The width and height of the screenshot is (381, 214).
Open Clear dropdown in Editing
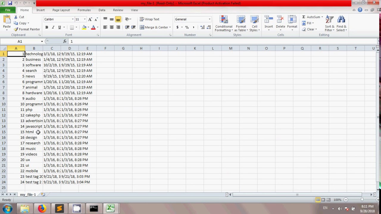point(309,29)
